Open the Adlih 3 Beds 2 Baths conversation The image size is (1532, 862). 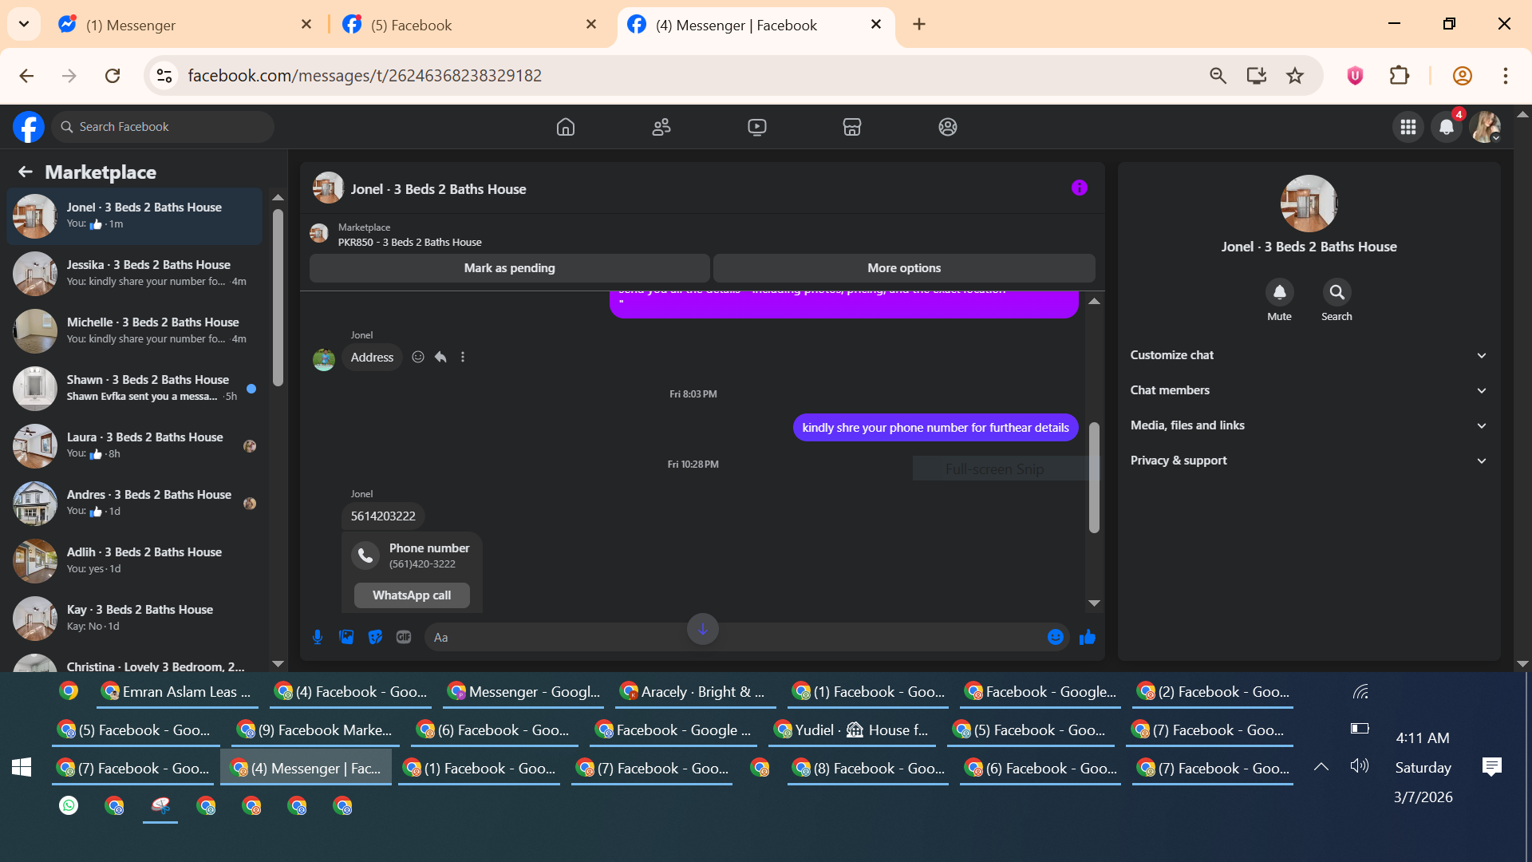(x=134, y=561)
